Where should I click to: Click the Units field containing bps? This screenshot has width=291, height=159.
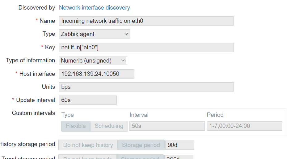coord(146,87)
